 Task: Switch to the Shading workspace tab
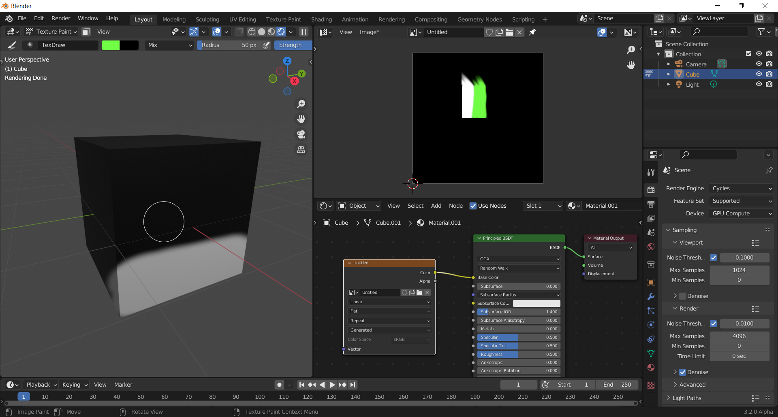[x=321, y=19]
